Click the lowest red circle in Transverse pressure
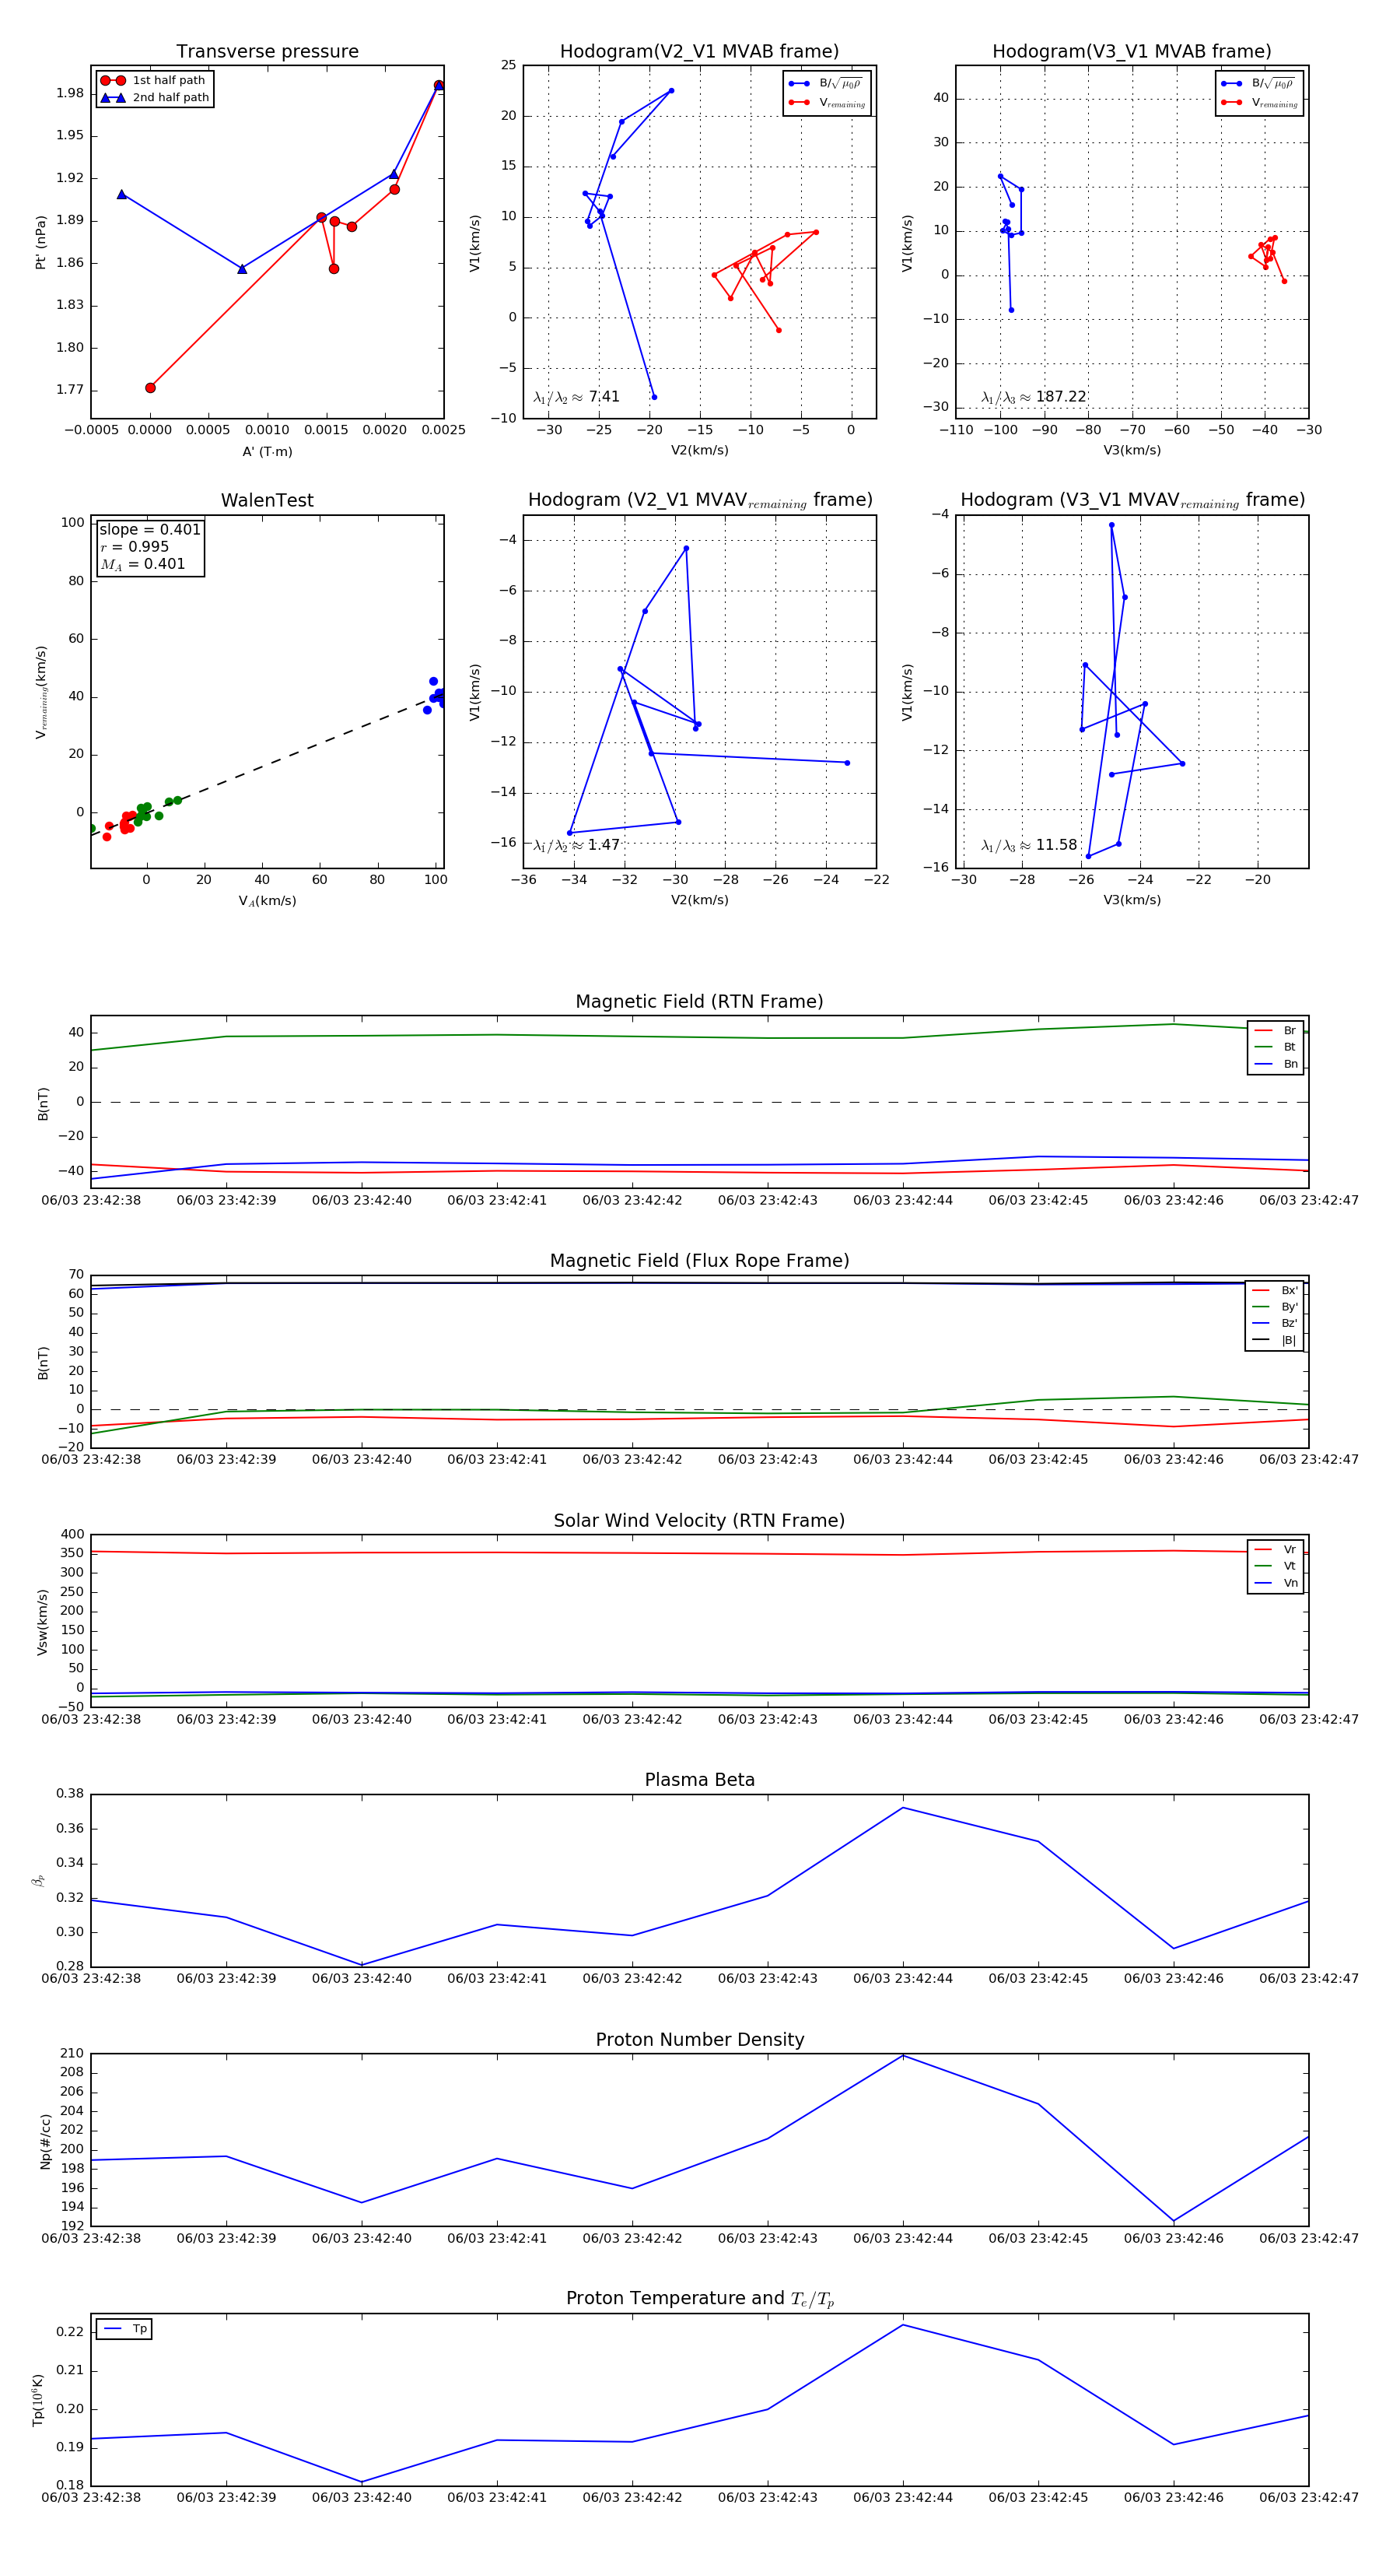The width and height of the screenshot is (1400, 2568). point(150,388)
